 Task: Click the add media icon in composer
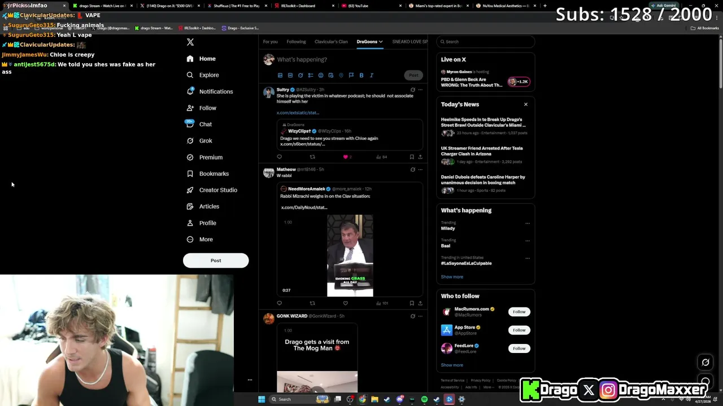pyautogui.click(x=280, y=76)
